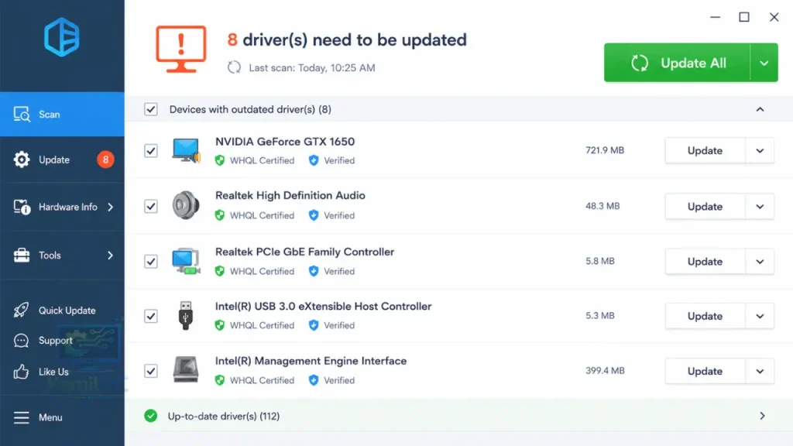Click the Verified shield for Intel Management Engine
The width and height of the screenshot is (793, 446).
[314, 380]
